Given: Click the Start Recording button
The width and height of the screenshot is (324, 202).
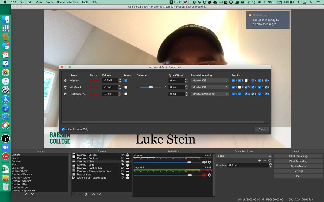Looking at the screenshot, I should [298, 161].
